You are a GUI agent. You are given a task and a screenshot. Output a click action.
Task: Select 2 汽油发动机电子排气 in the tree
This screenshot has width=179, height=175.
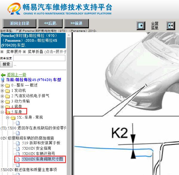click(30, 96)
